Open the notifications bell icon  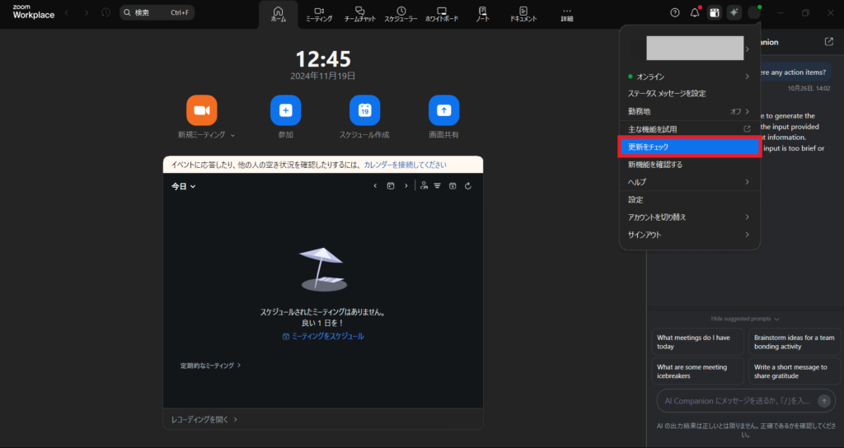click(x=695, y=12)
